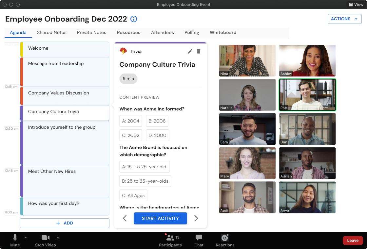Delete the trivia using the trash icon
The height and width of the screenshot is (249, 367).
pos(199,51)
